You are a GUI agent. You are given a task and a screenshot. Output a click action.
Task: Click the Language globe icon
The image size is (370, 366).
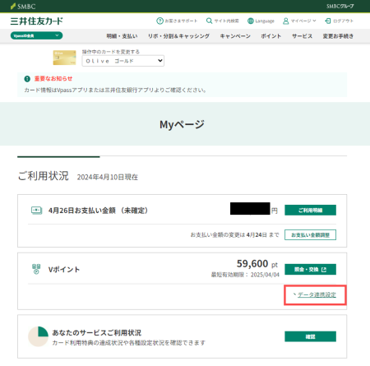click(x=250, y=21)
